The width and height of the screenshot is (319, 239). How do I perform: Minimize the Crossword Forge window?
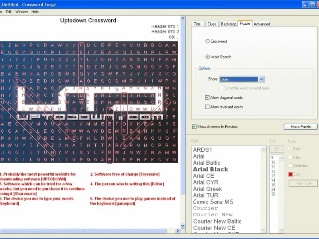305,4
